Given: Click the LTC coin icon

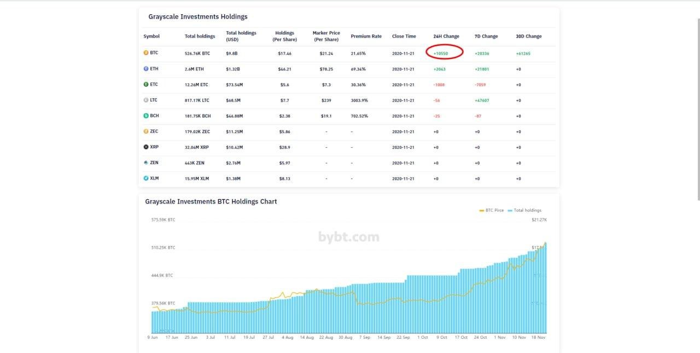Looking at the screenshot, I should pyautogui.click(x=146, y=100).
